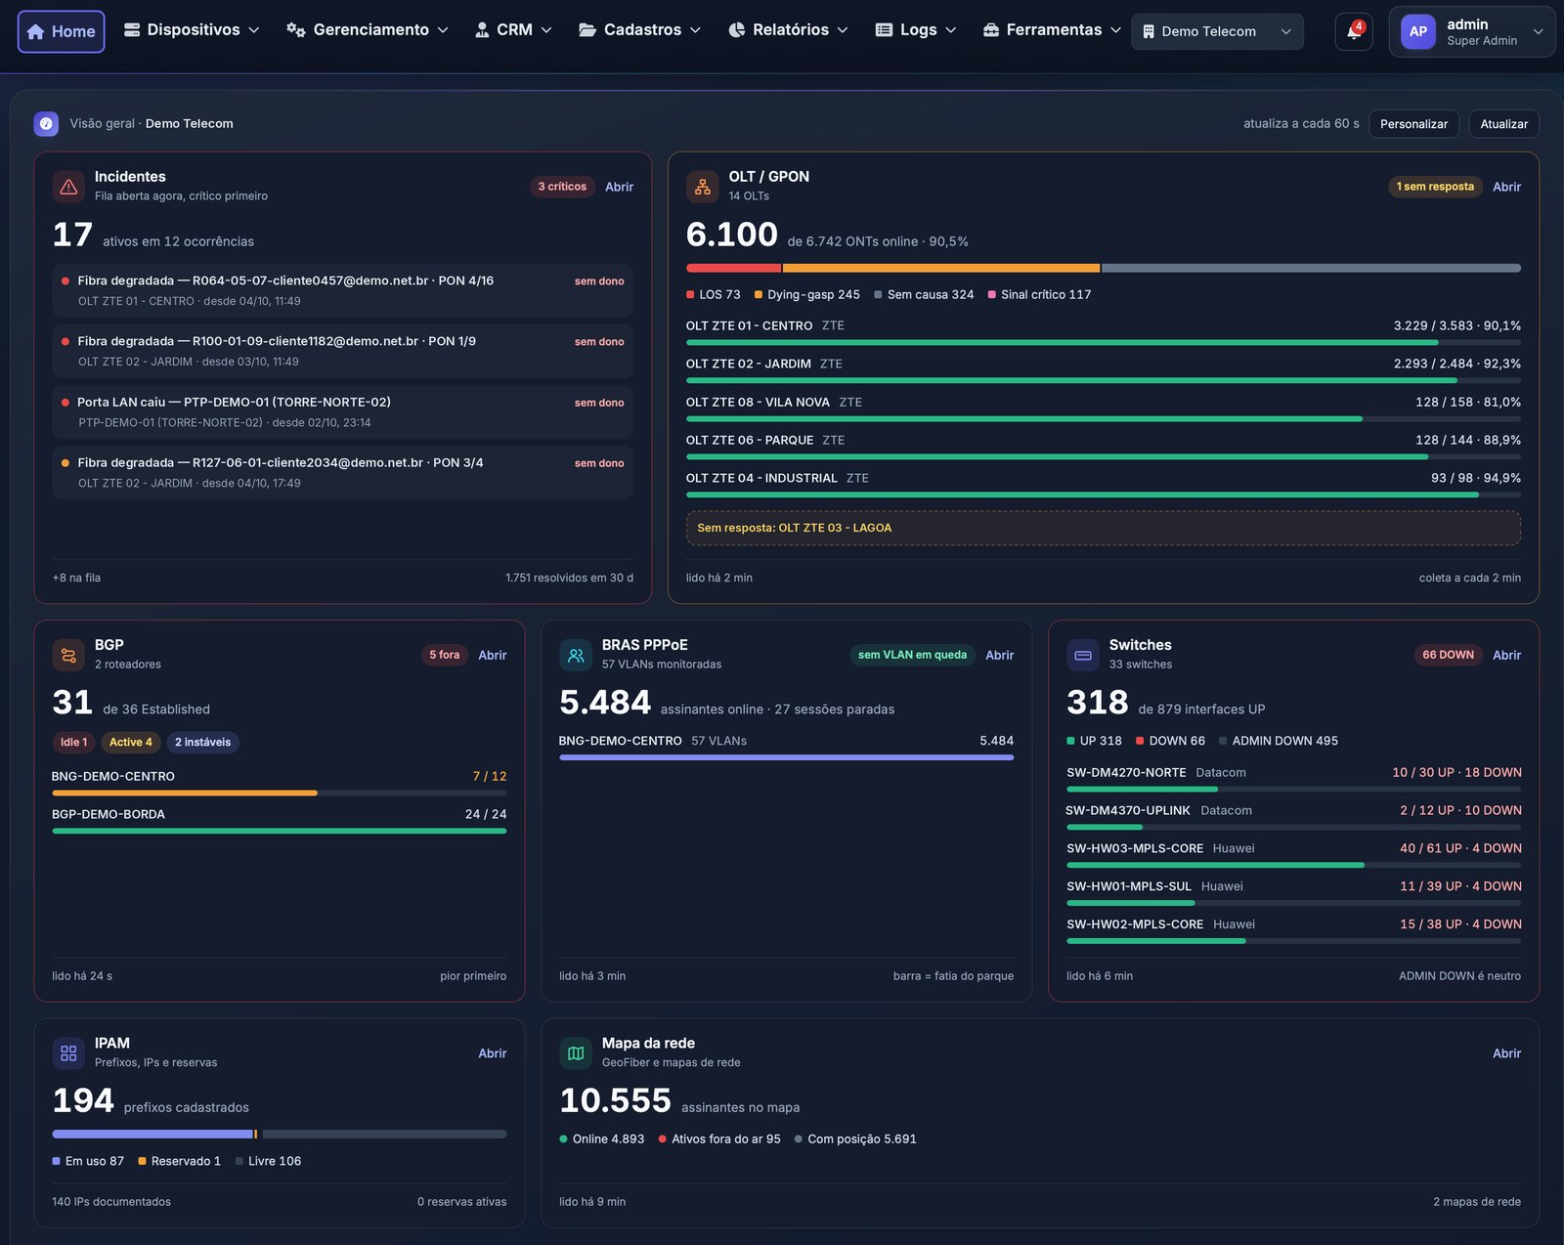Click the BRAS PPPoE users icon

click(x=576, y=655)
